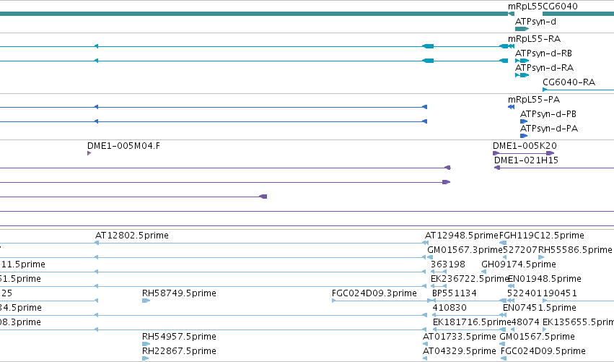Click the RH58749.5prime label
This screenshot has width=614, height=362.
tap(179, 293)
